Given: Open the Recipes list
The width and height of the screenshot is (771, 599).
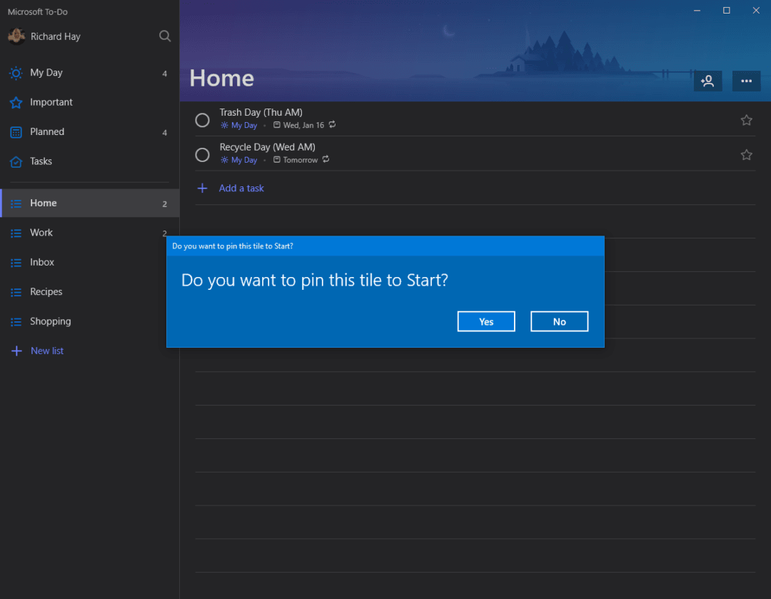Looking at the screenshot, I should coord(46,291).
